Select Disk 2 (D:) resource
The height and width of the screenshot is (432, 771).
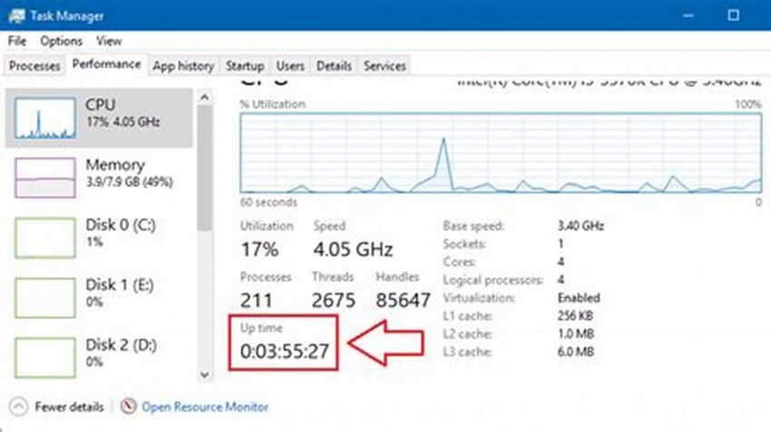tap(99, 358)
